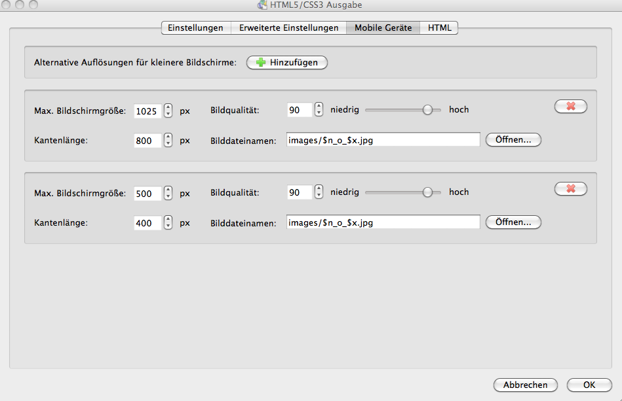Click stepper for Max. Bildschirmgröße 500
622x401 pixels.
(168, 193)
